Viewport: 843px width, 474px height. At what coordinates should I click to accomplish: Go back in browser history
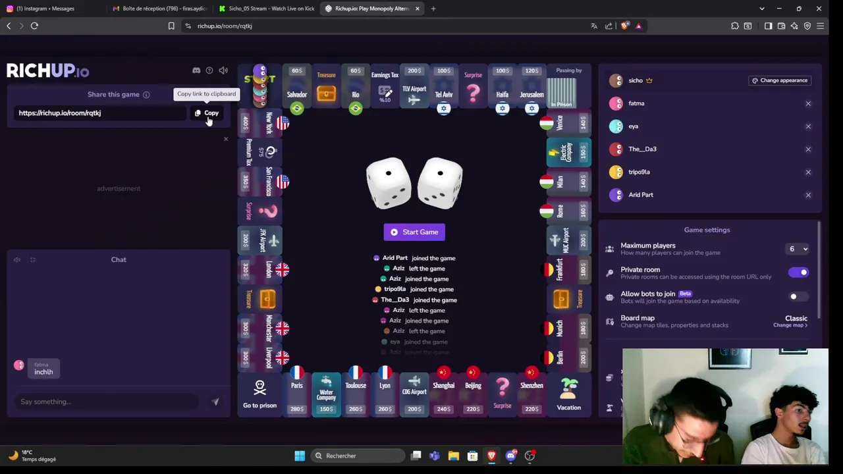(x=9, y=26)
